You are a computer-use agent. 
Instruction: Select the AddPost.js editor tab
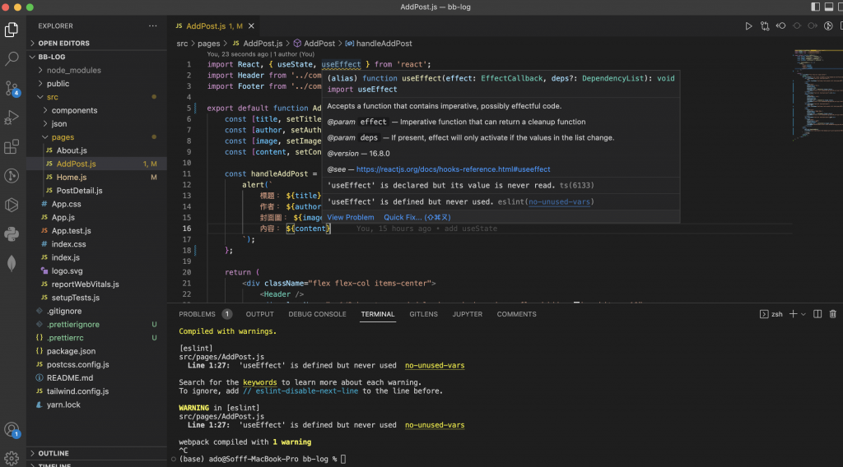215,25
